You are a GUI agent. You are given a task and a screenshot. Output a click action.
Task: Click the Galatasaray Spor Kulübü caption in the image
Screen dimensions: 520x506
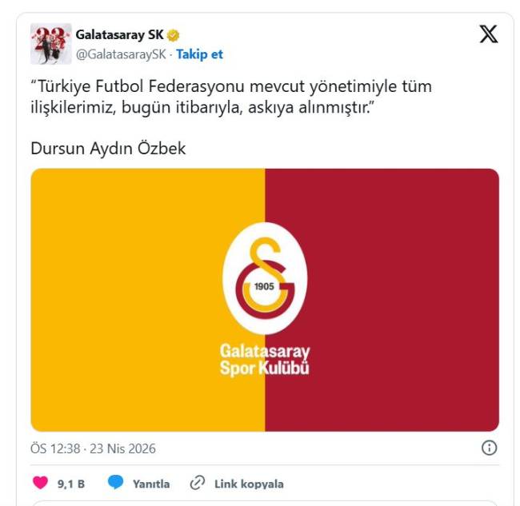coord(265,361)
